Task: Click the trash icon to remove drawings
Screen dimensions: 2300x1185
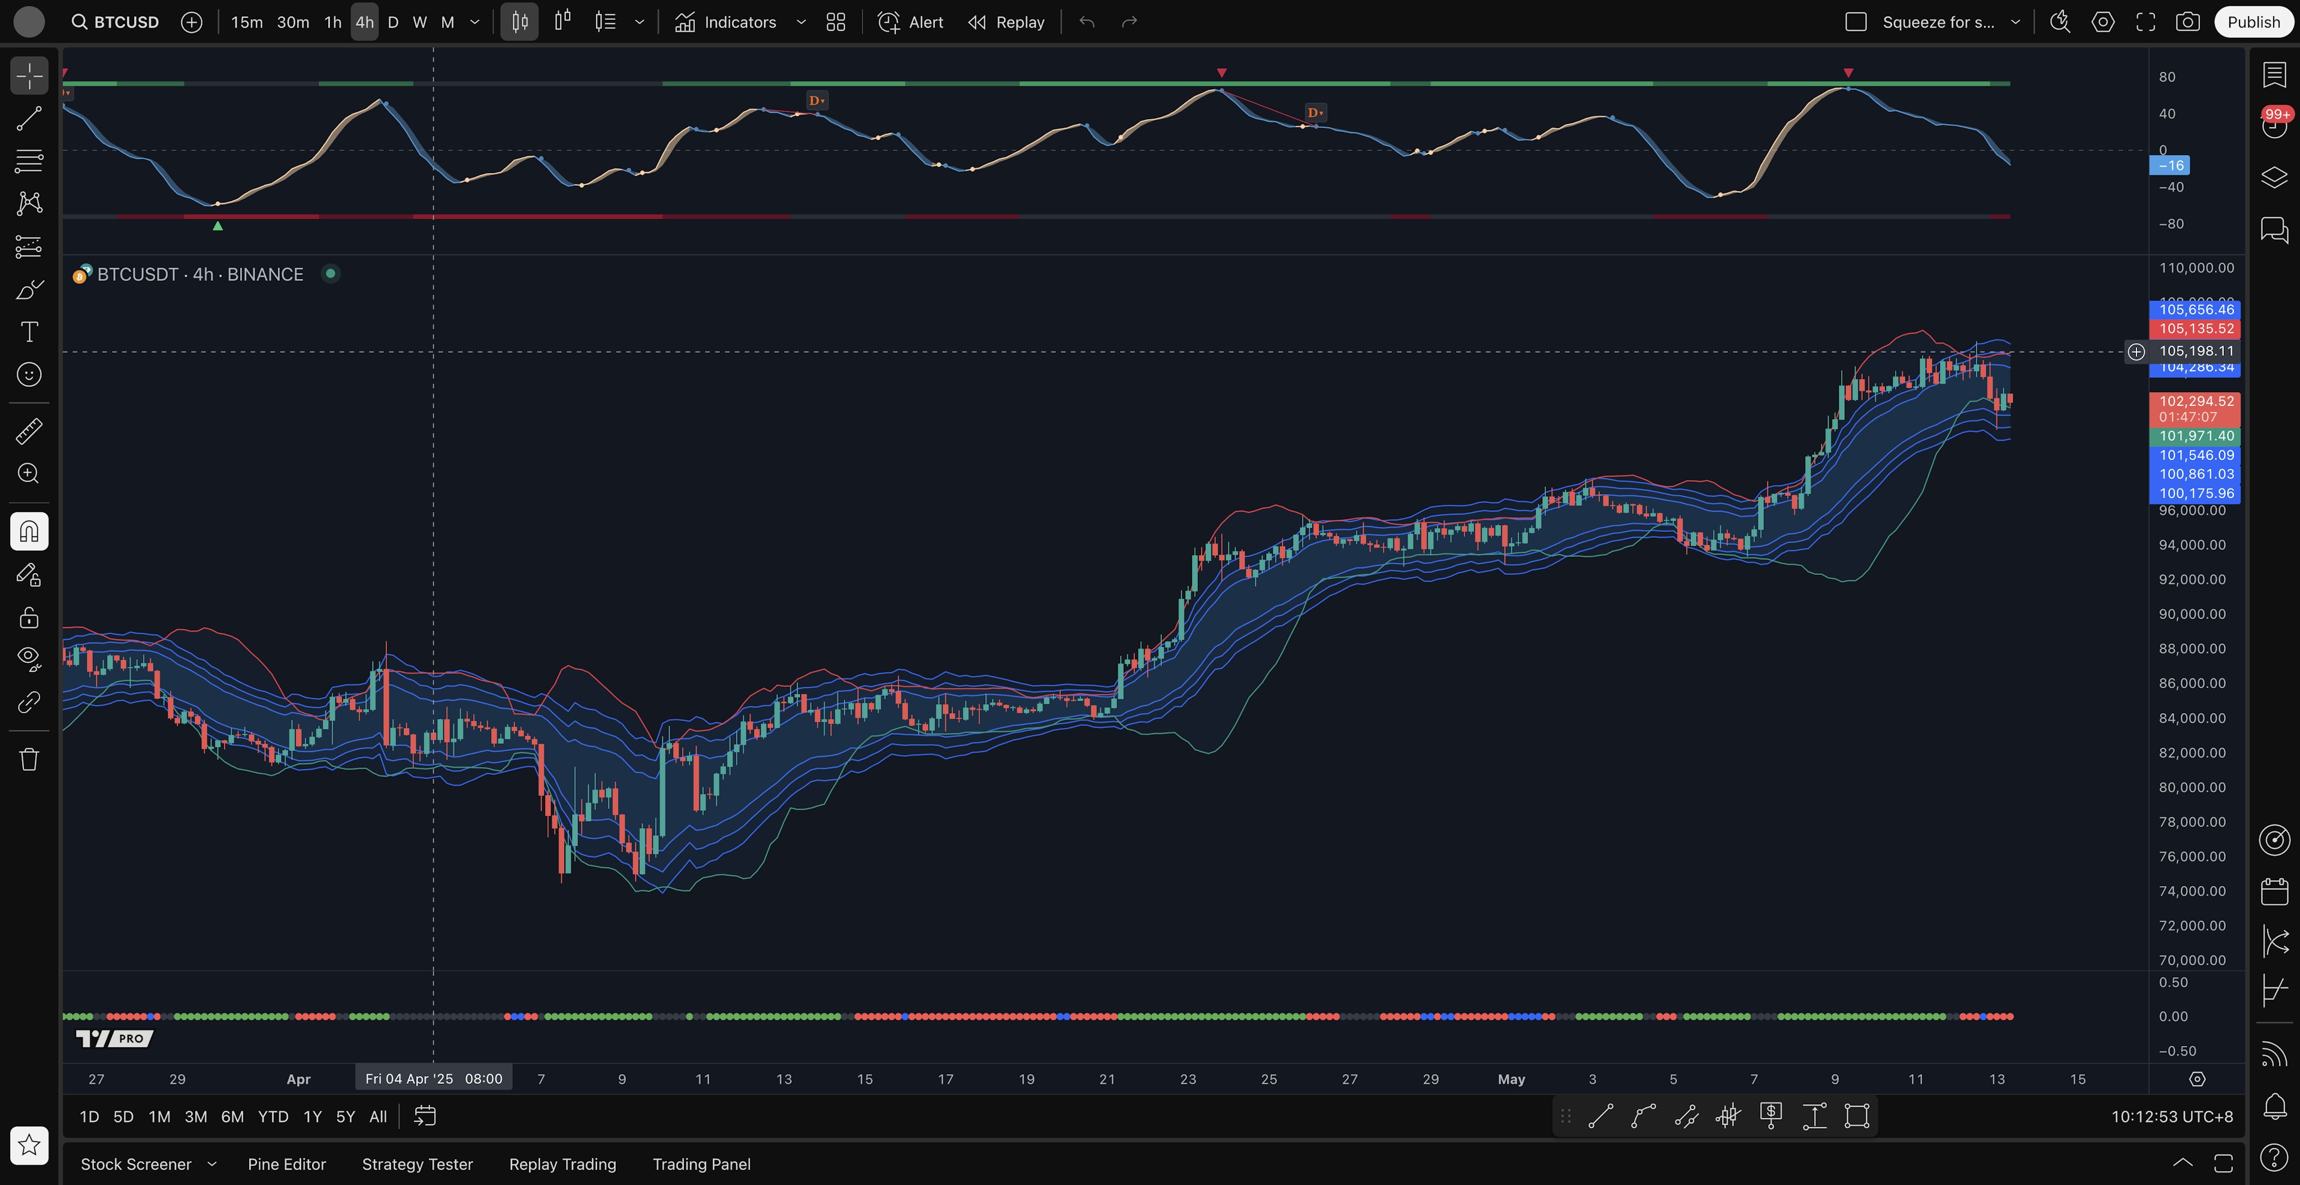Action: [29, 759]
